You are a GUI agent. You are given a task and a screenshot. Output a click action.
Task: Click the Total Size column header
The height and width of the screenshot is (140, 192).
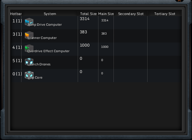tap(88, 14)
